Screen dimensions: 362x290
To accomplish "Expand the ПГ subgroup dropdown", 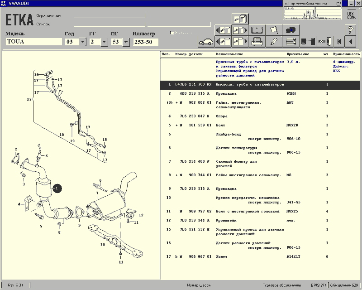I will (127, 42).
